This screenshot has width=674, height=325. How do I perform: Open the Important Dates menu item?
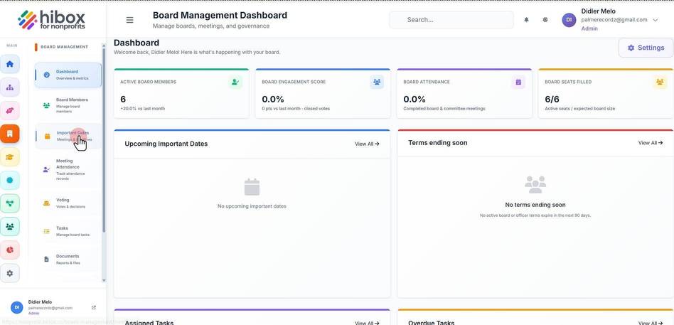(x=68, y=136)
